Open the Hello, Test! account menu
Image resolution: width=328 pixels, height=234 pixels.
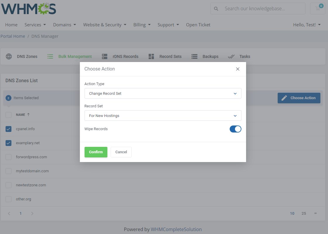point(307,25)
